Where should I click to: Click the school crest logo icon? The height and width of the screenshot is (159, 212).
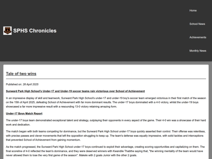[x=7, y=31]
